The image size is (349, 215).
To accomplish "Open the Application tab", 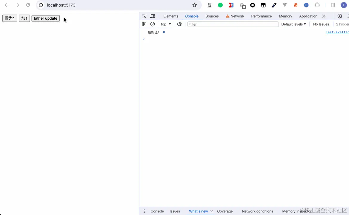I will coord(308,16).
